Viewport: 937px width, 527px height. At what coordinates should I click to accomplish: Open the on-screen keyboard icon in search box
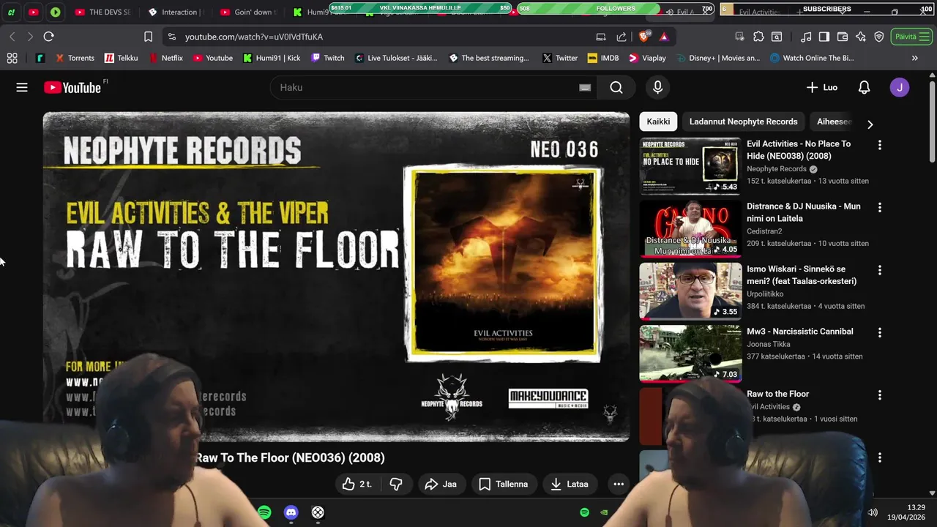tap(585, 87)
